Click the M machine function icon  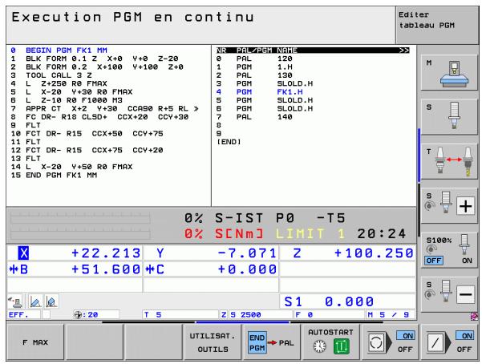449,72
